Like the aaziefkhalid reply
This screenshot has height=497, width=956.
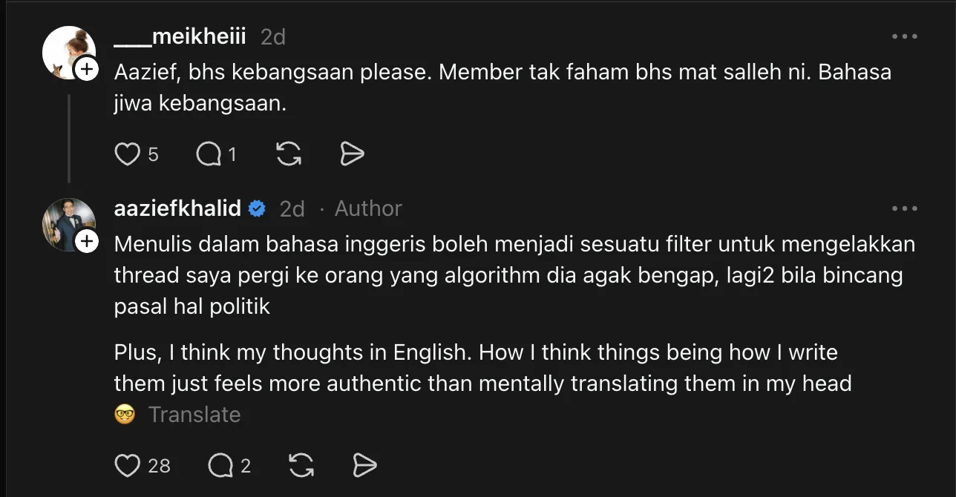(x=128, y=465)
